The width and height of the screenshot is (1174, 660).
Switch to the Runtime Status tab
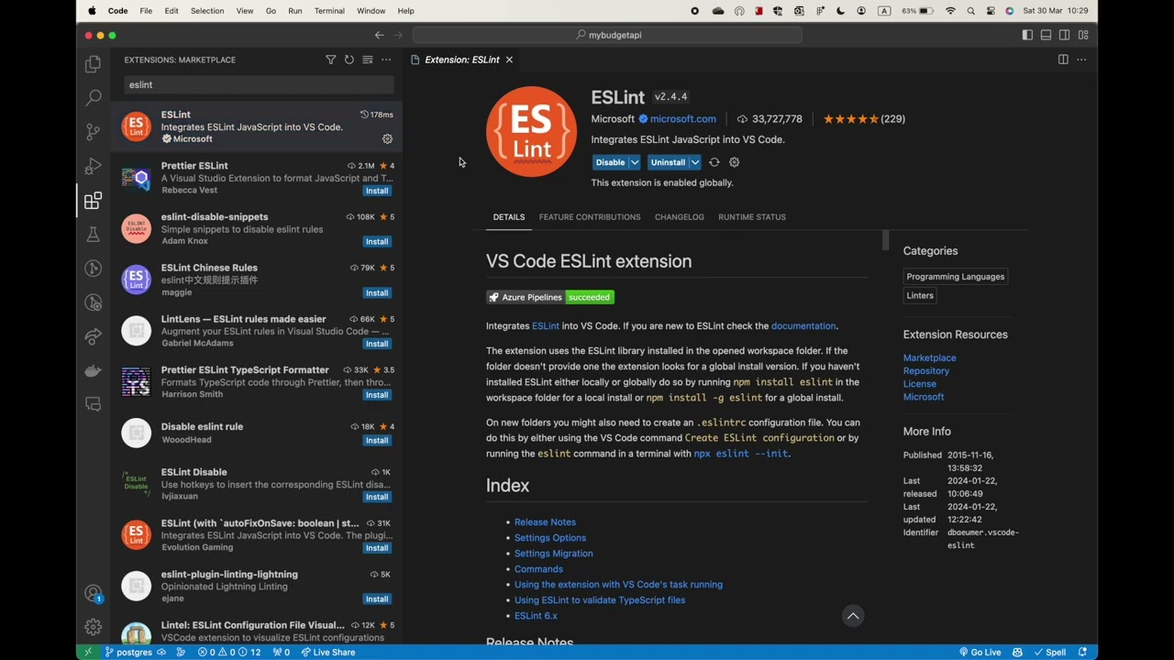click(752, 217)
